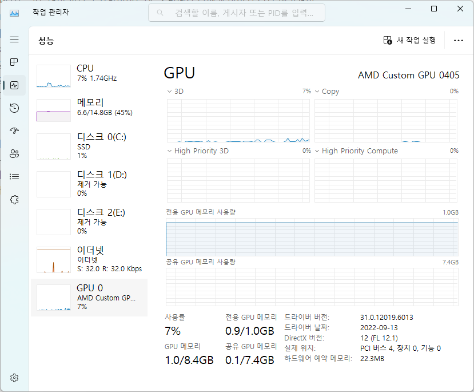
Task: Click DirectX version 12 (FL 12.1)
Action: point(379,338)
